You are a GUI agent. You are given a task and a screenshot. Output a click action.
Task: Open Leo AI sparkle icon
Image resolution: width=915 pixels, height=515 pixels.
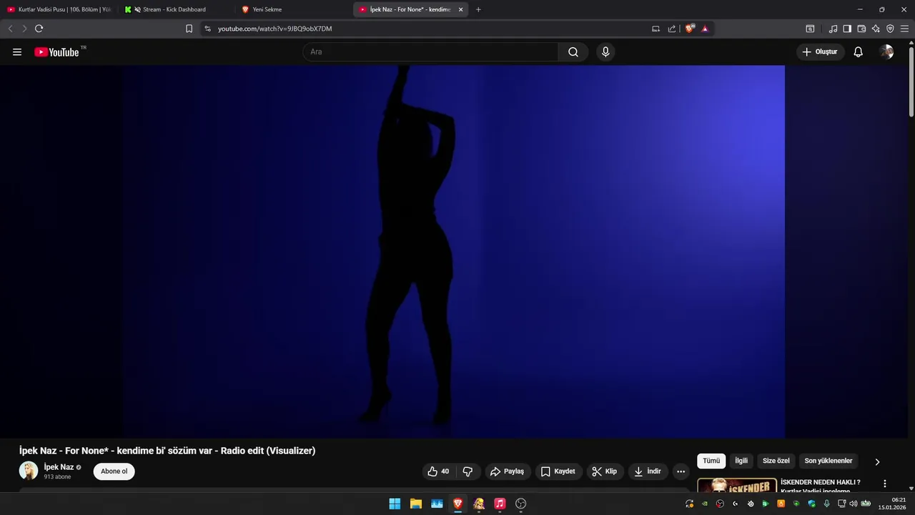876,29
